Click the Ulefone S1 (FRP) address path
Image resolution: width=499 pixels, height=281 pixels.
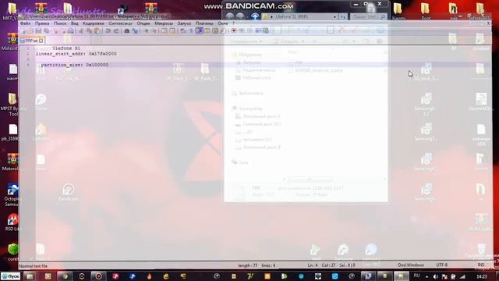[x=292, y=16]
